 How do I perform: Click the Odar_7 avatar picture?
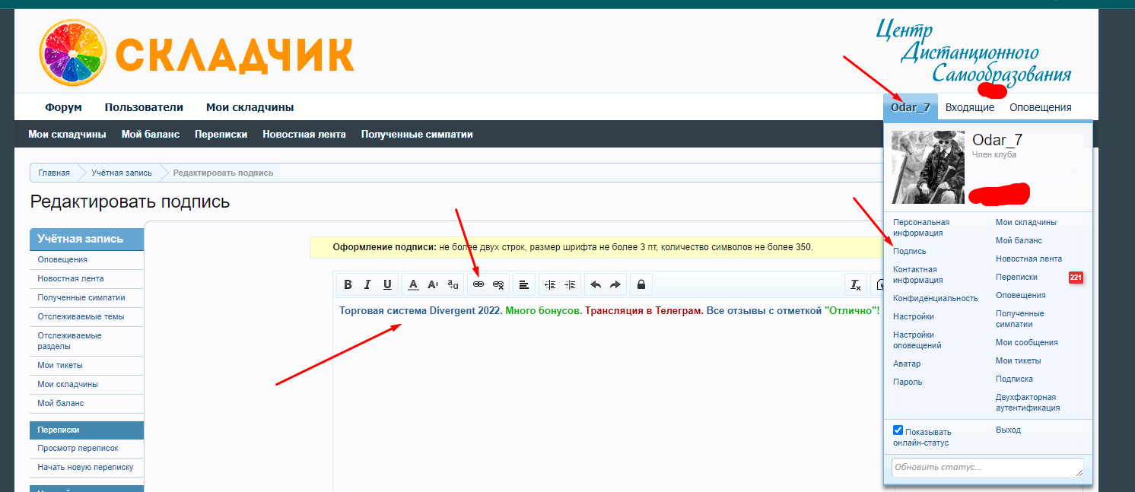click(x=927, y=167)
